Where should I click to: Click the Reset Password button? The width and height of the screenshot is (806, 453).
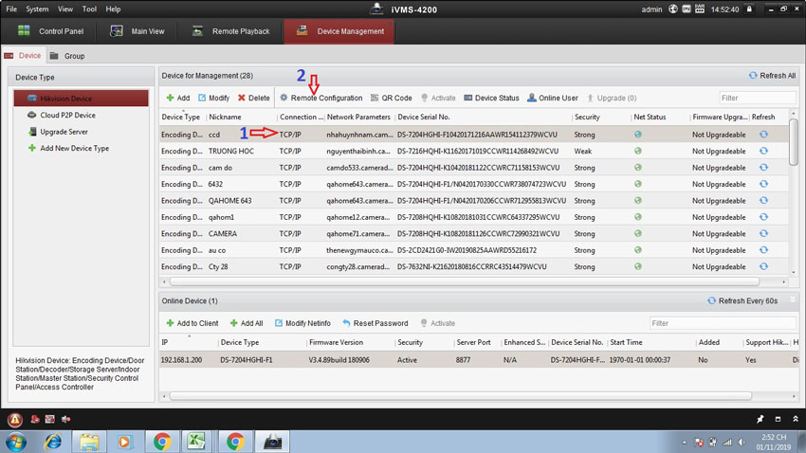[x=376, y=323]
